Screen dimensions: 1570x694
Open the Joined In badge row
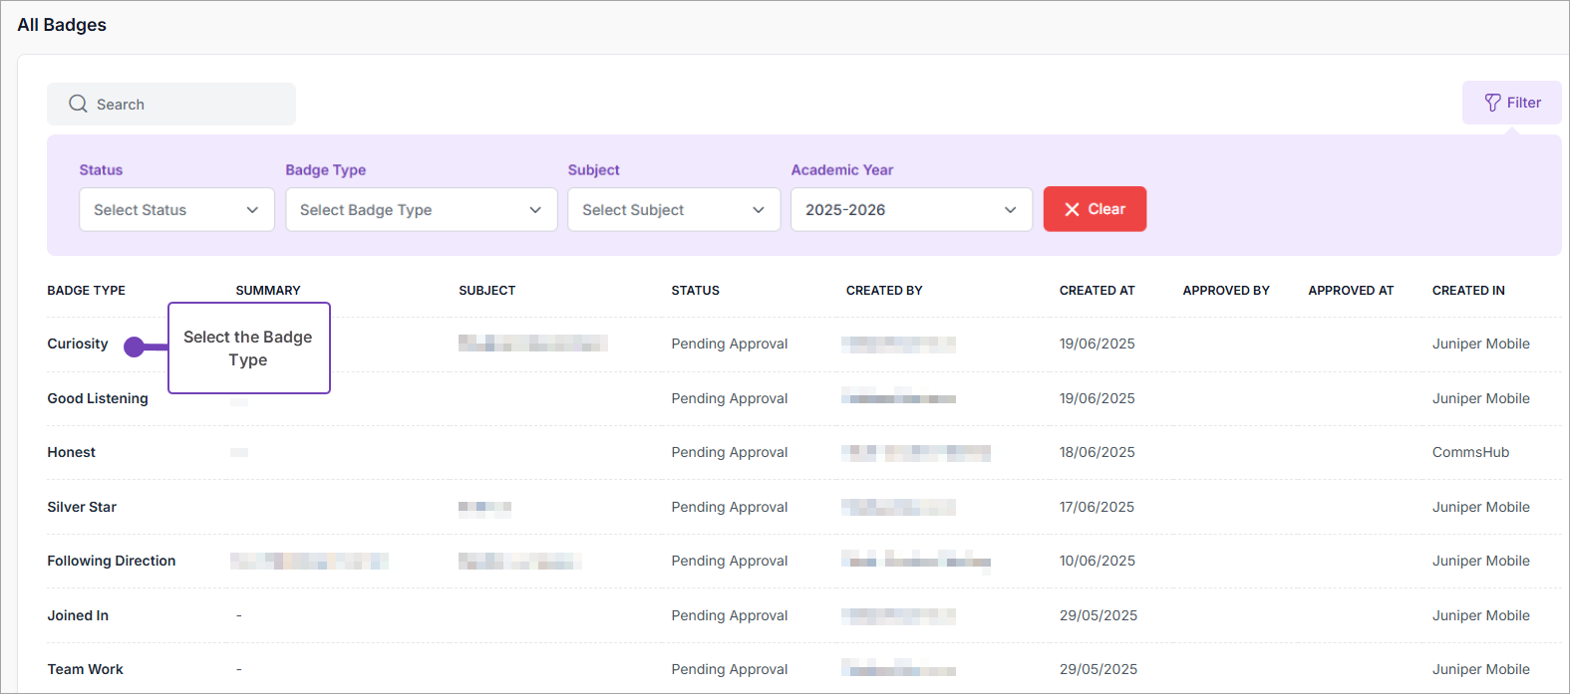[x=78, y=615]
